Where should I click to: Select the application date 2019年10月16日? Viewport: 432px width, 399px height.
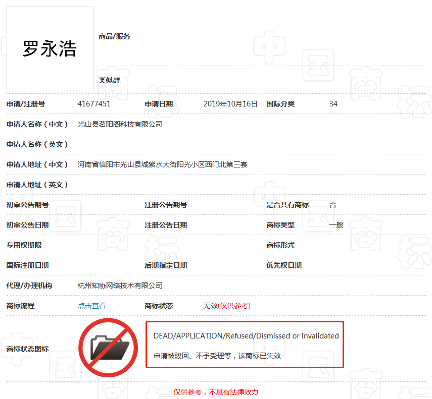tap(230, 104)
